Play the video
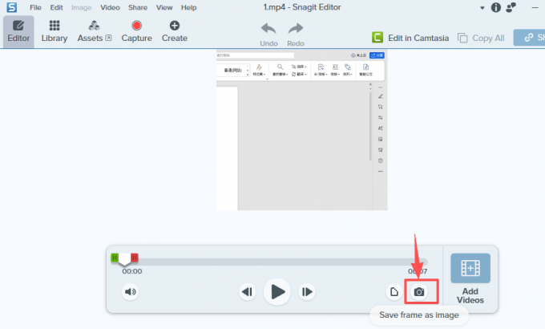Screen dimensions: 545x329 pos(277,292)
